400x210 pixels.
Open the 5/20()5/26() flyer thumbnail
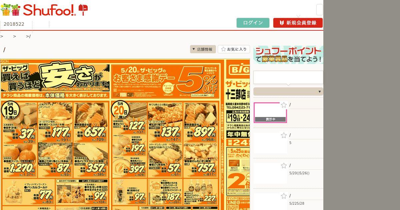270,173
